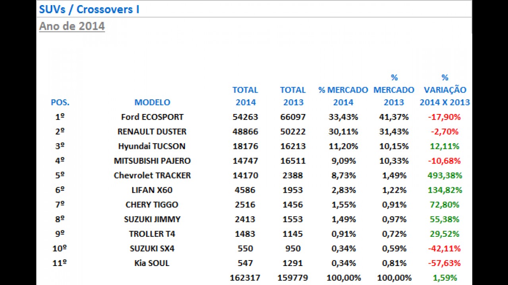This screenshot has height=285, width=508.
Task: Select the 14170 total for Chevrolet TRACKER
Action: point(245,175)
